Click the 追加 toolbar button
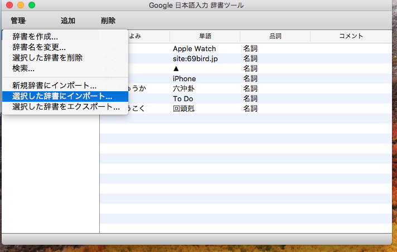 (x=68, y=21)
